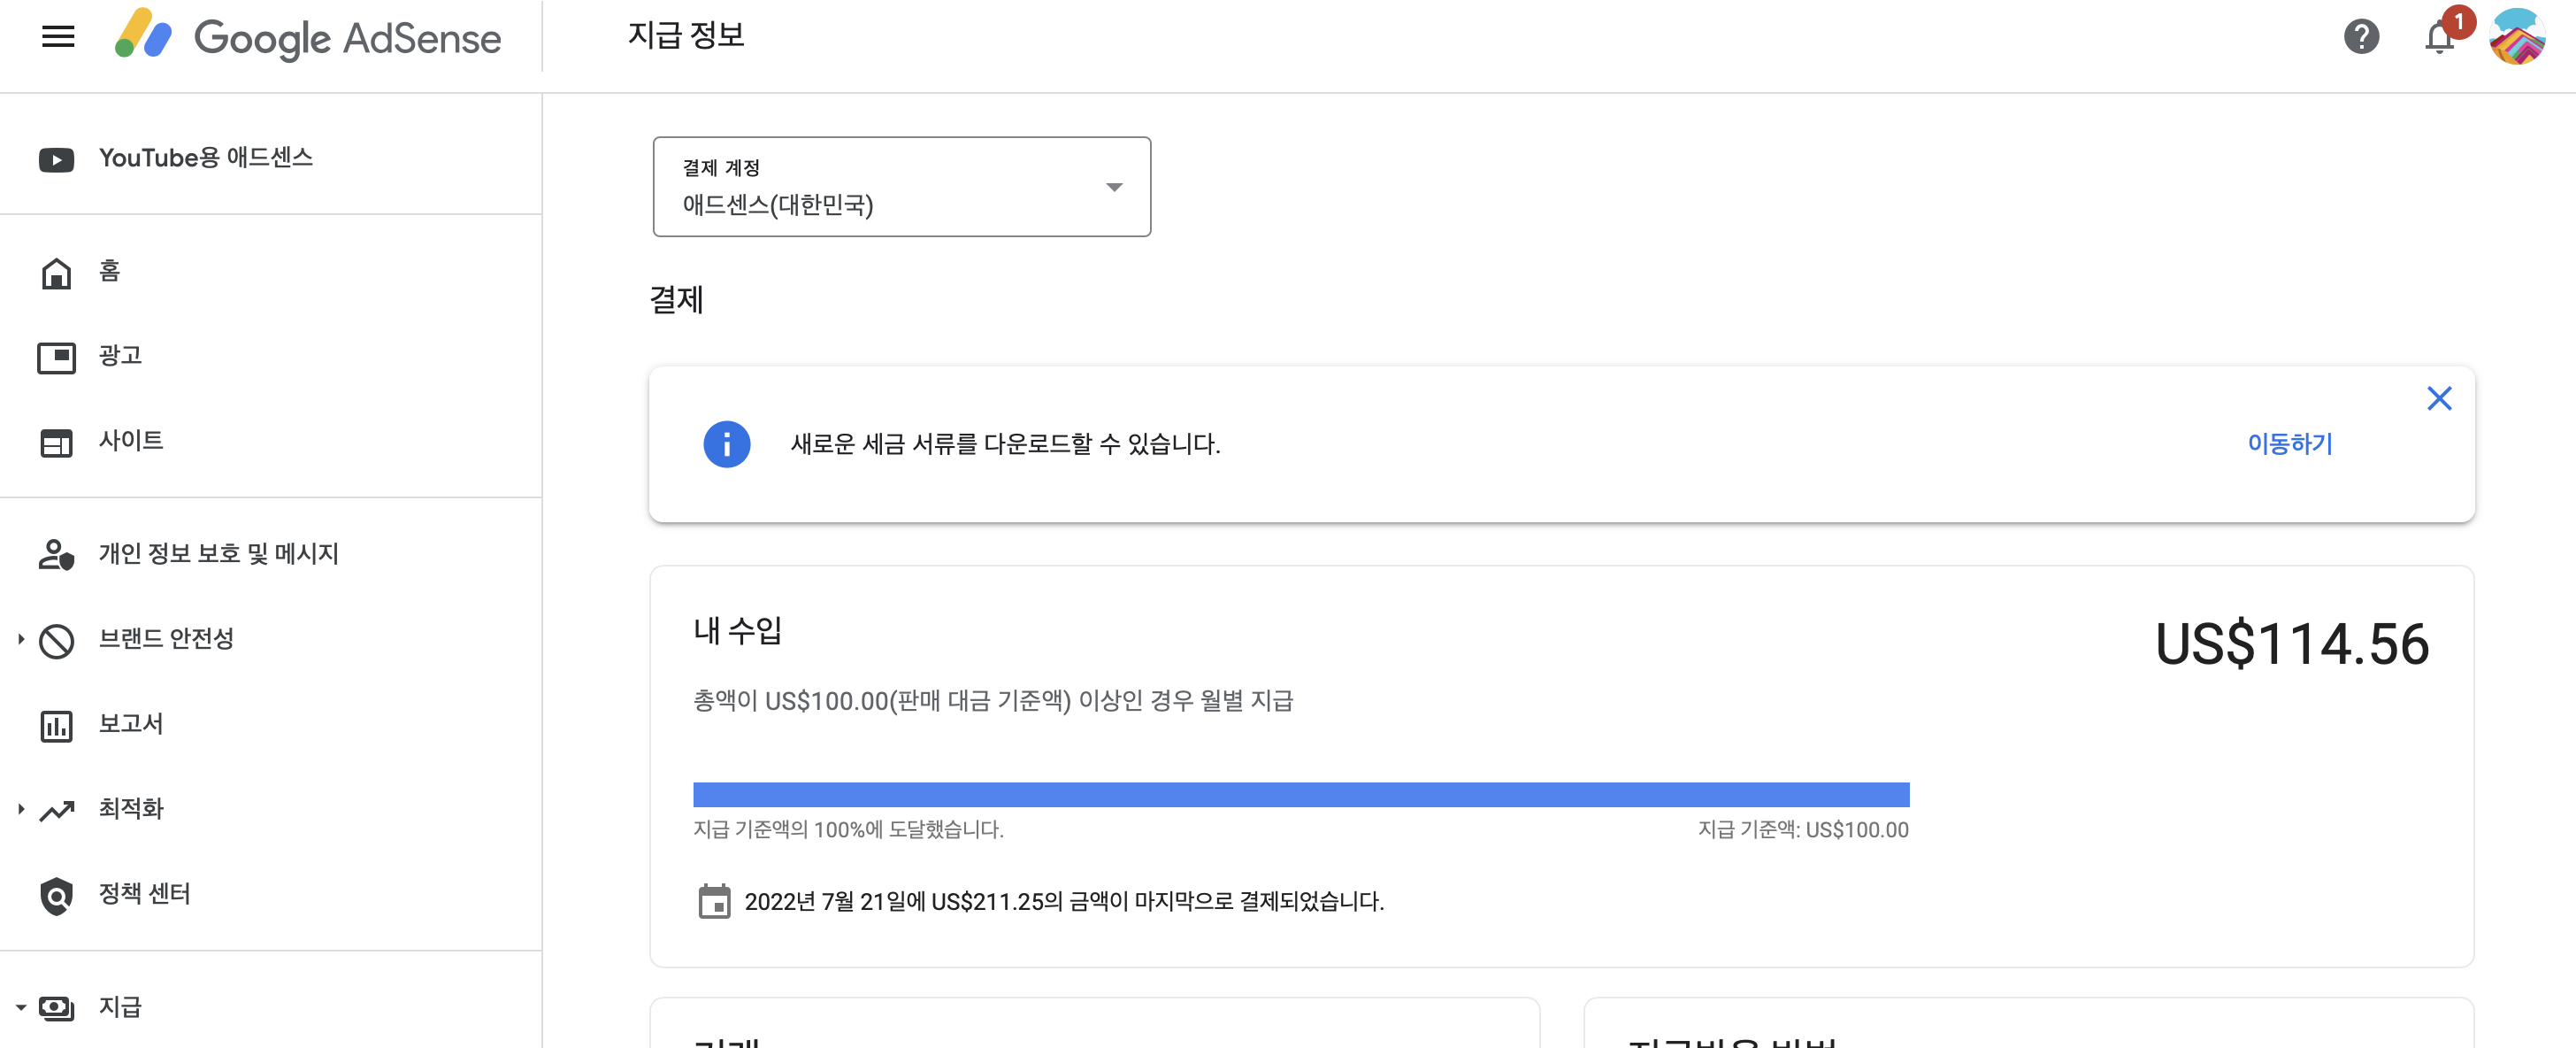Click the calendar icon by last payment

click(x=714, y=901)
